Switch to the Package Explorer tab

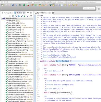7,13
